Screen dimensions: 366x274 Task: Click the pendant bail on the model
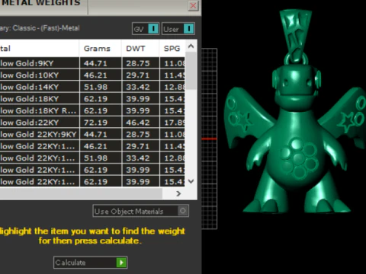point(295,36)
